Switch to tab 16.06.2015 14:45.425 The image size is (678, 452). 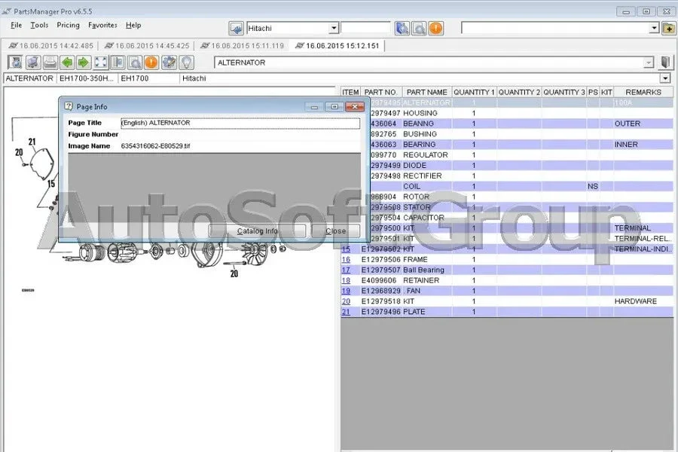pyautogui.click(x=147, y=46)
